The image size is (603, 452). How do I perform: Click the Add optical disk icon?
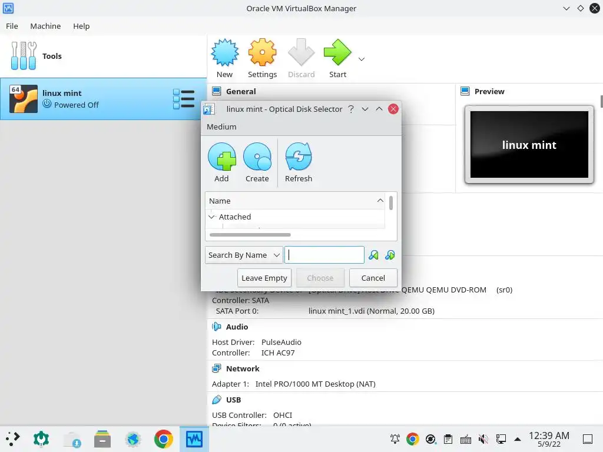[222, 157]
